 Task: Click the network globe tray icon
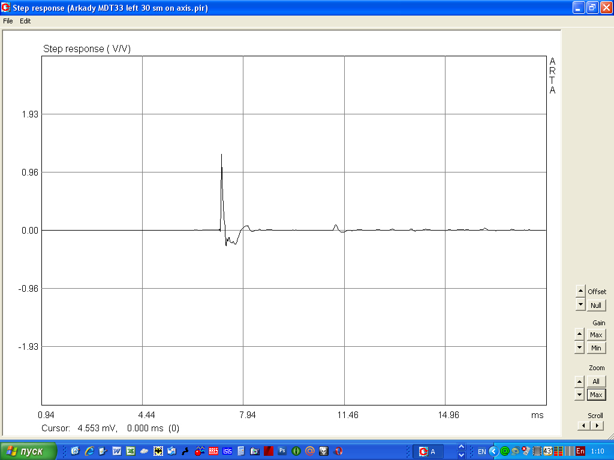tap(515, 452)
